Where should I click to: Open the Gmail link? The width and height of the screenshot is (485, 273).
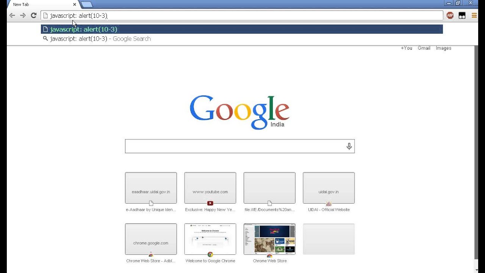coord(424,48)
